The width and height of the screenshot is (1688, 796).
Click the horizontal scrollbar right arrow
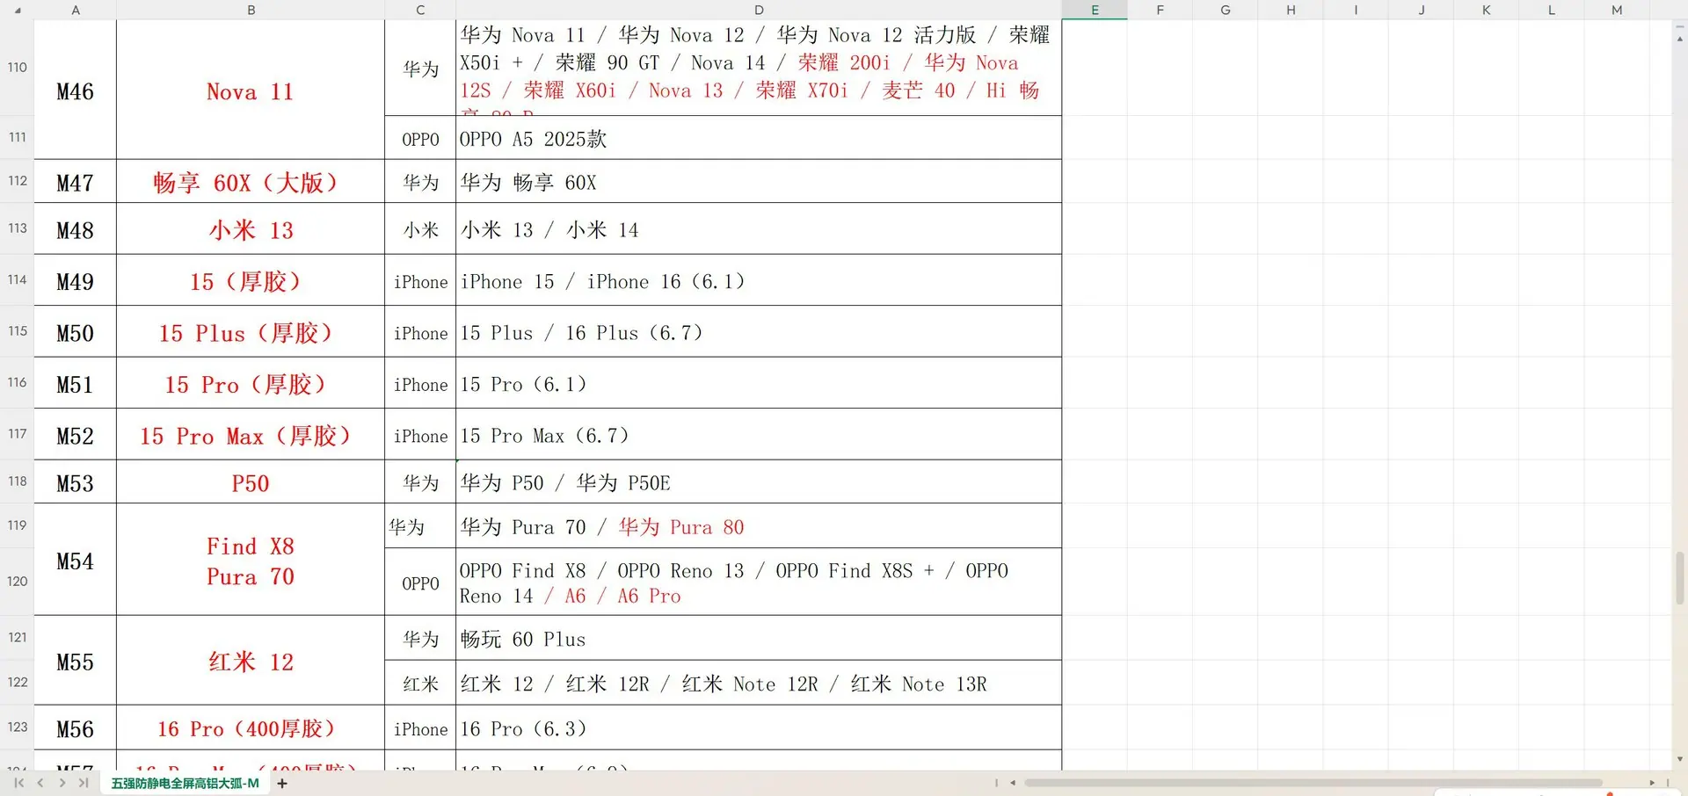[x=1652, y=783]
